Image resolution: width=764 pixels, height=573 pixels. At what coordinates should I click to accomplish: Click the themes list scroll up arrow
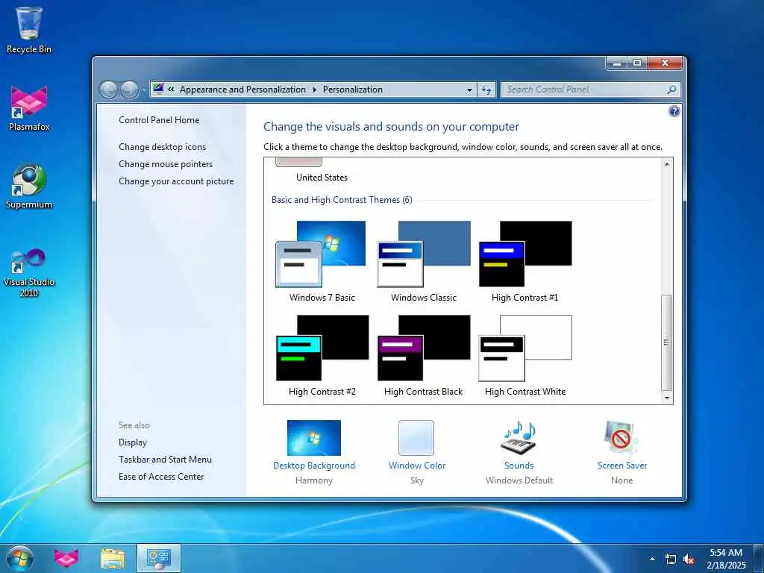pyautogui.click(x=667, y=164)
